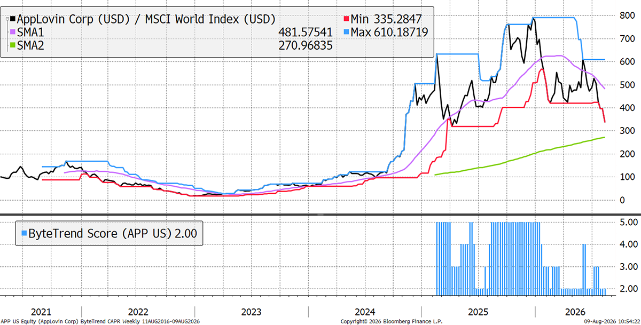Select the AppLovin Corp / MSCI World Index title
641x325 pixels.
tap(146, 19)
